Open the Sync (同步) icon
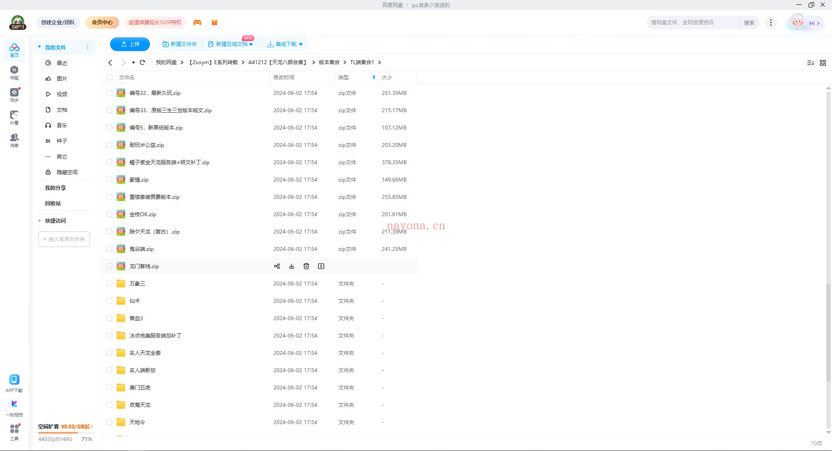Screen dimensions: 832x451 click(x=14, y=95)
